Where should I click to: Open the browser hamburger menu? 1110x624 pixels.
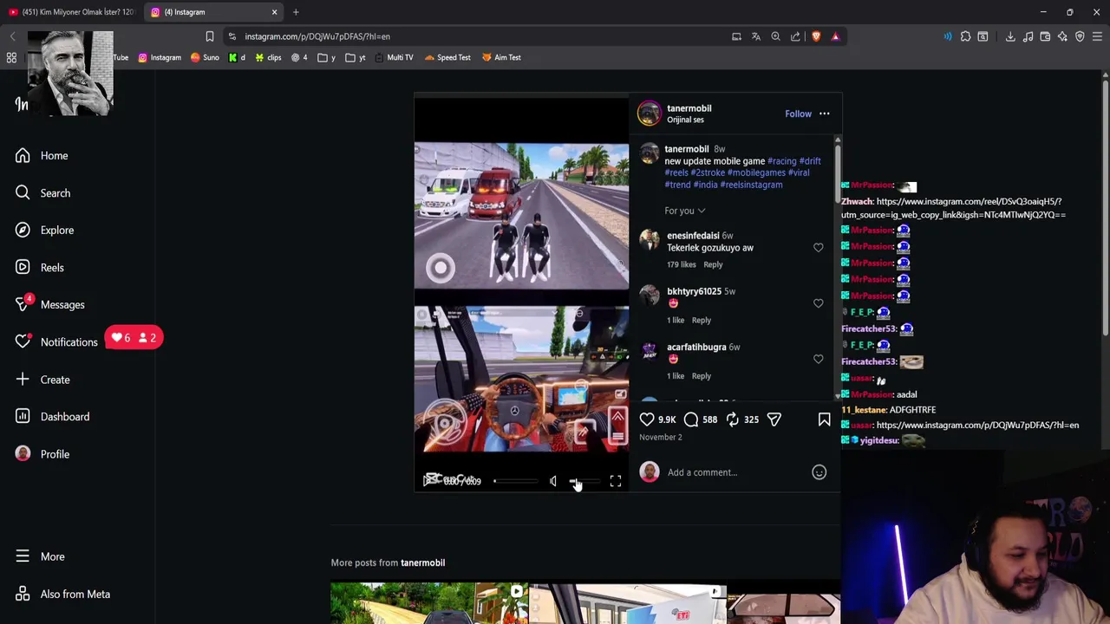click(x=1097, y=36)
